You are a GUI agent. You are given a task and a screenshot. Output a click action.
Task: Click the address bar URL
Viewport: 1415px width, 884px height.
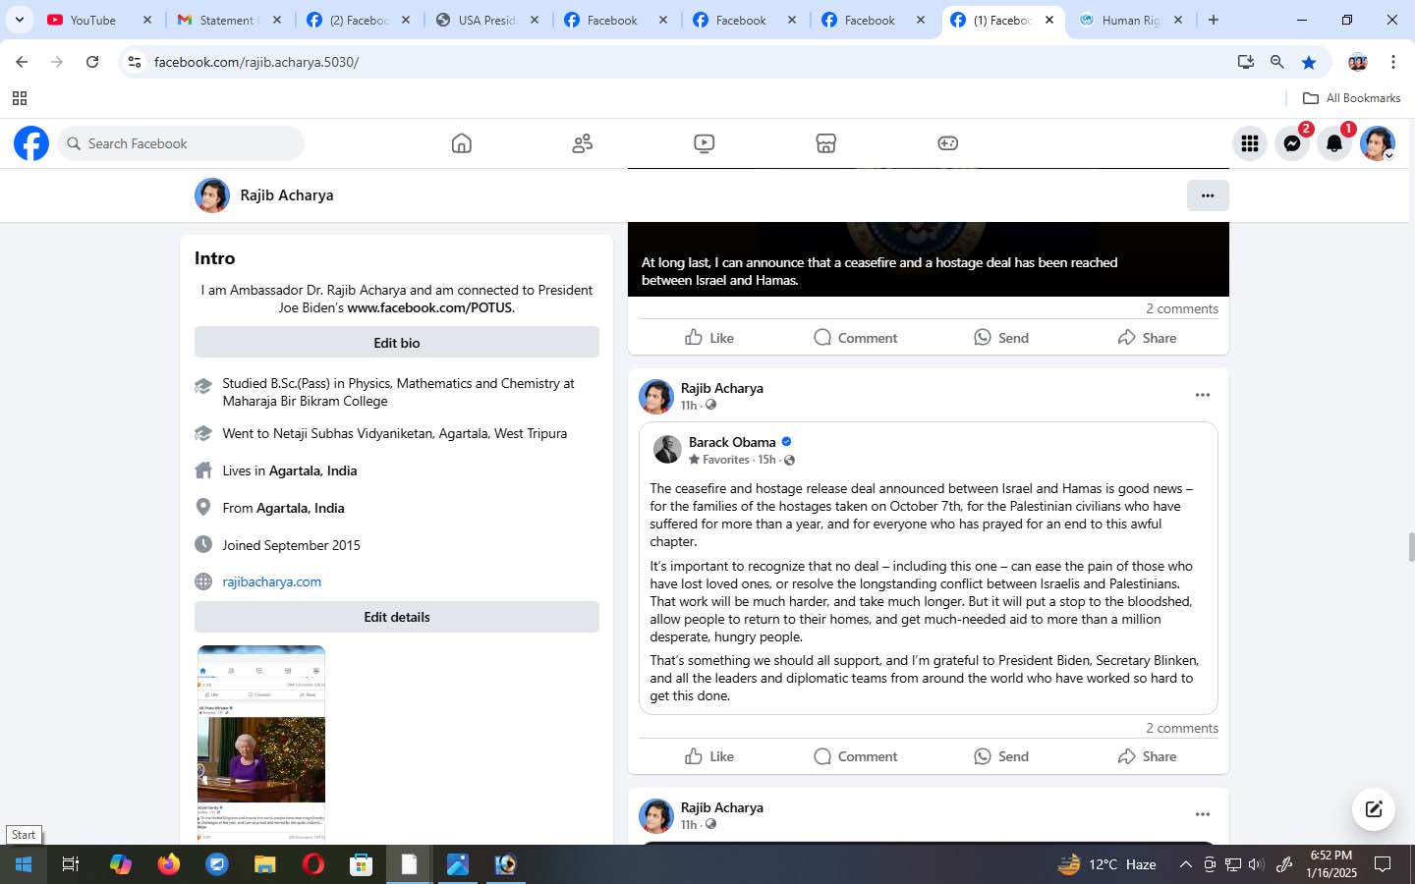coord(256,62)
